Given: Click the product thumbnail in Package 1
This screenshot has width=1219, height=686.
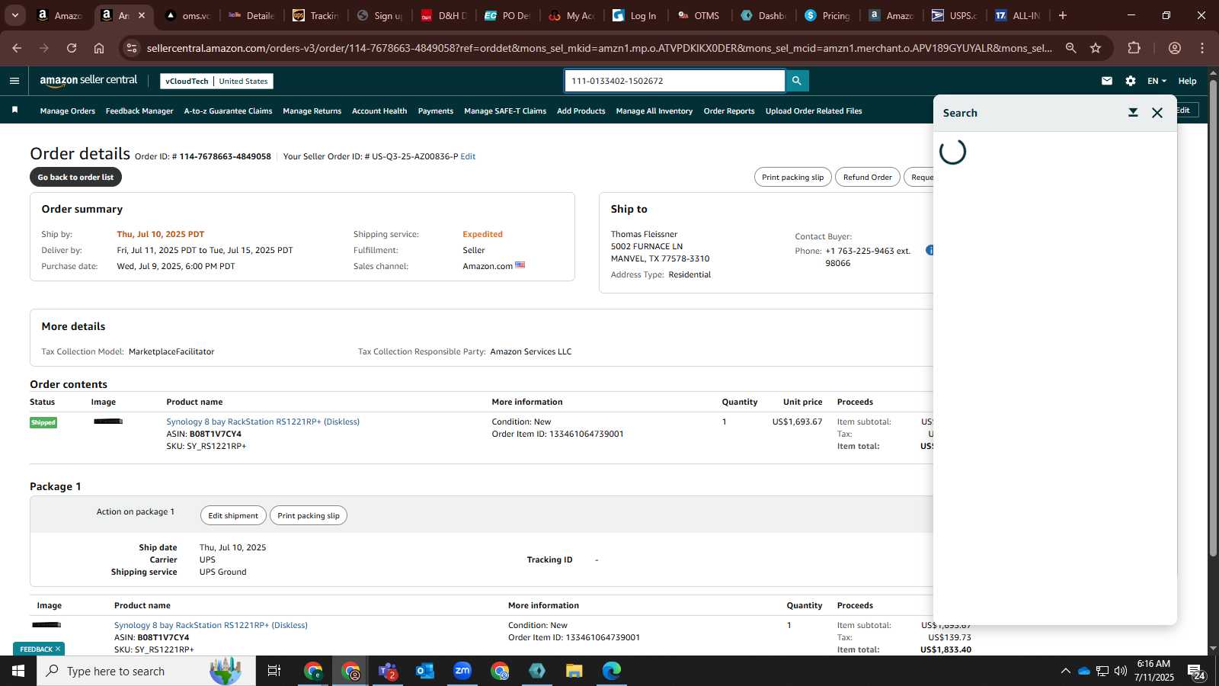Looking at the screenshot, I should (x=46, y=625).
